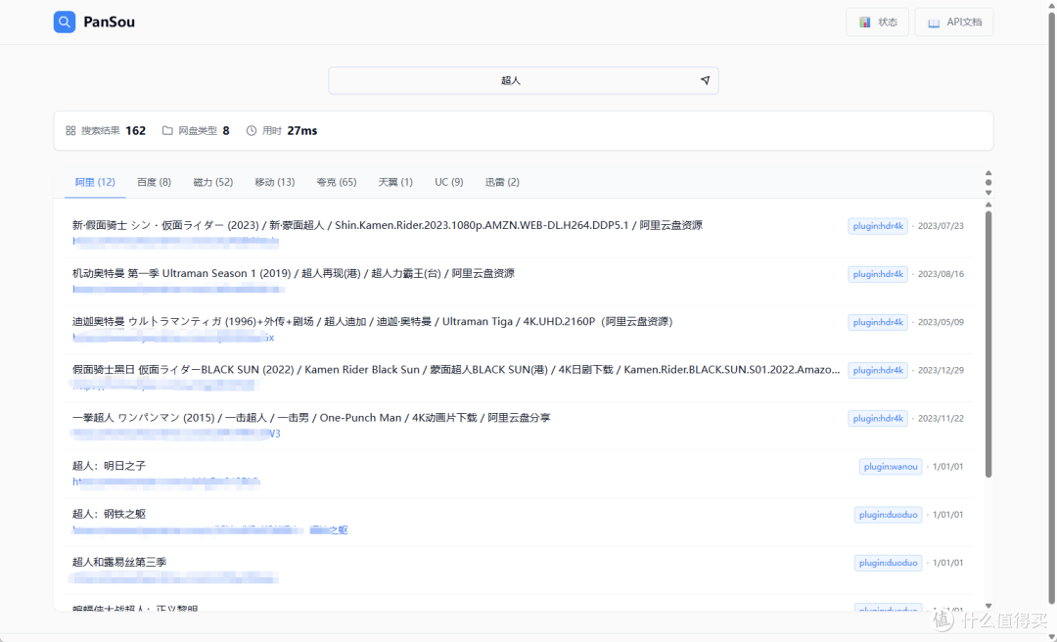The height and width of the screenshot is (642, 1057).
Task: Select the UC (9) tab
Action: [449, 182]
